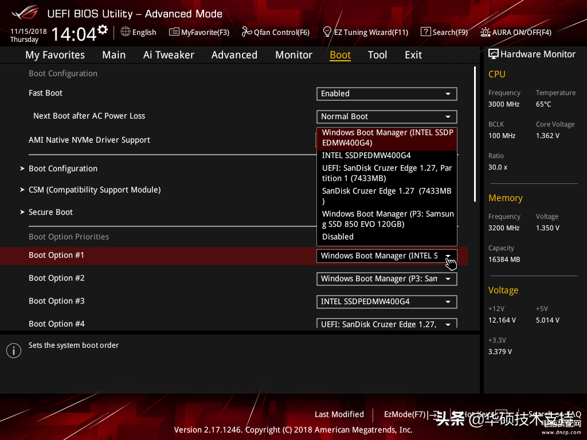Click the memory frequency value 3200 MHz
587x440 pixels.
tap(504, 228)
